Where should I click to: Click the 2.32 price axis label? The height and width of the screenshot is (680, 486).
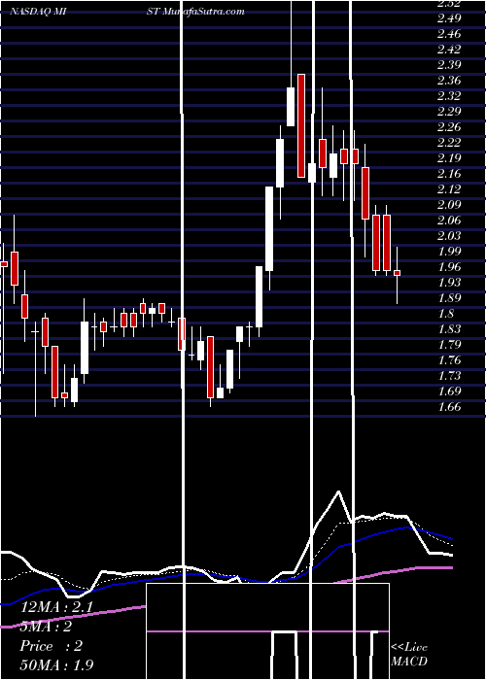tap(449, 96)
